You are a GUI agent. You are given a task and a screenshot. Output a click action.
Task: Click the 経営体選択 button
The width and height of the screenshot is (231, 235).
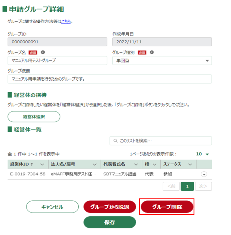pyautogui.click(x=34, y=117)
